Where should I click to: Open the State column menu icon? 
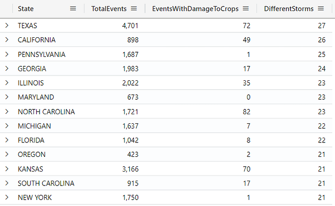click(73, 9)
